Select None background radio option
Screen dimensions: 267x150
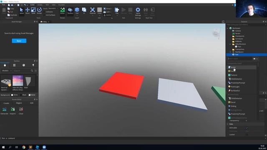coord(30,95)
